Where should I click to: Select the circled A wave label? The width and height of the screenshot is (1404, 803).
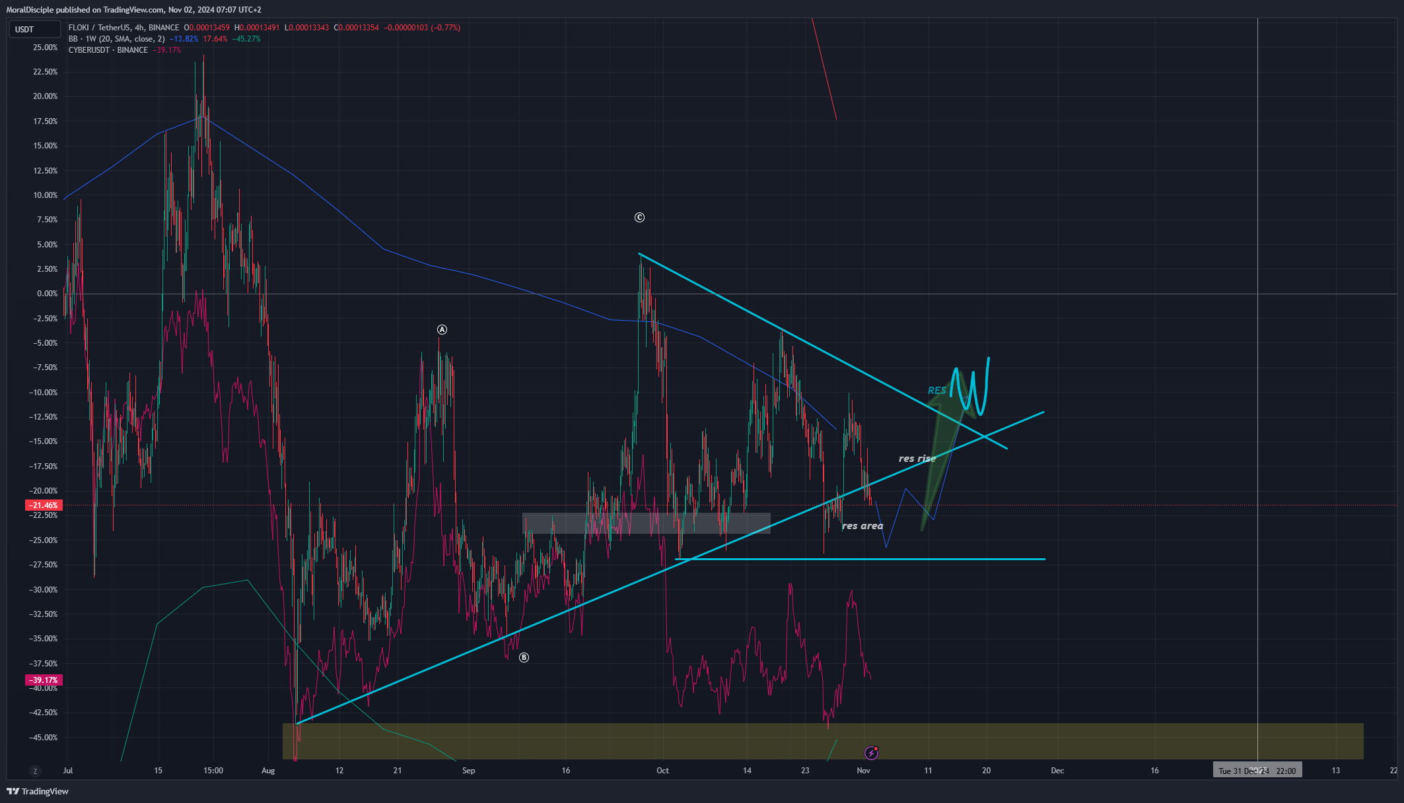[442, 329]
